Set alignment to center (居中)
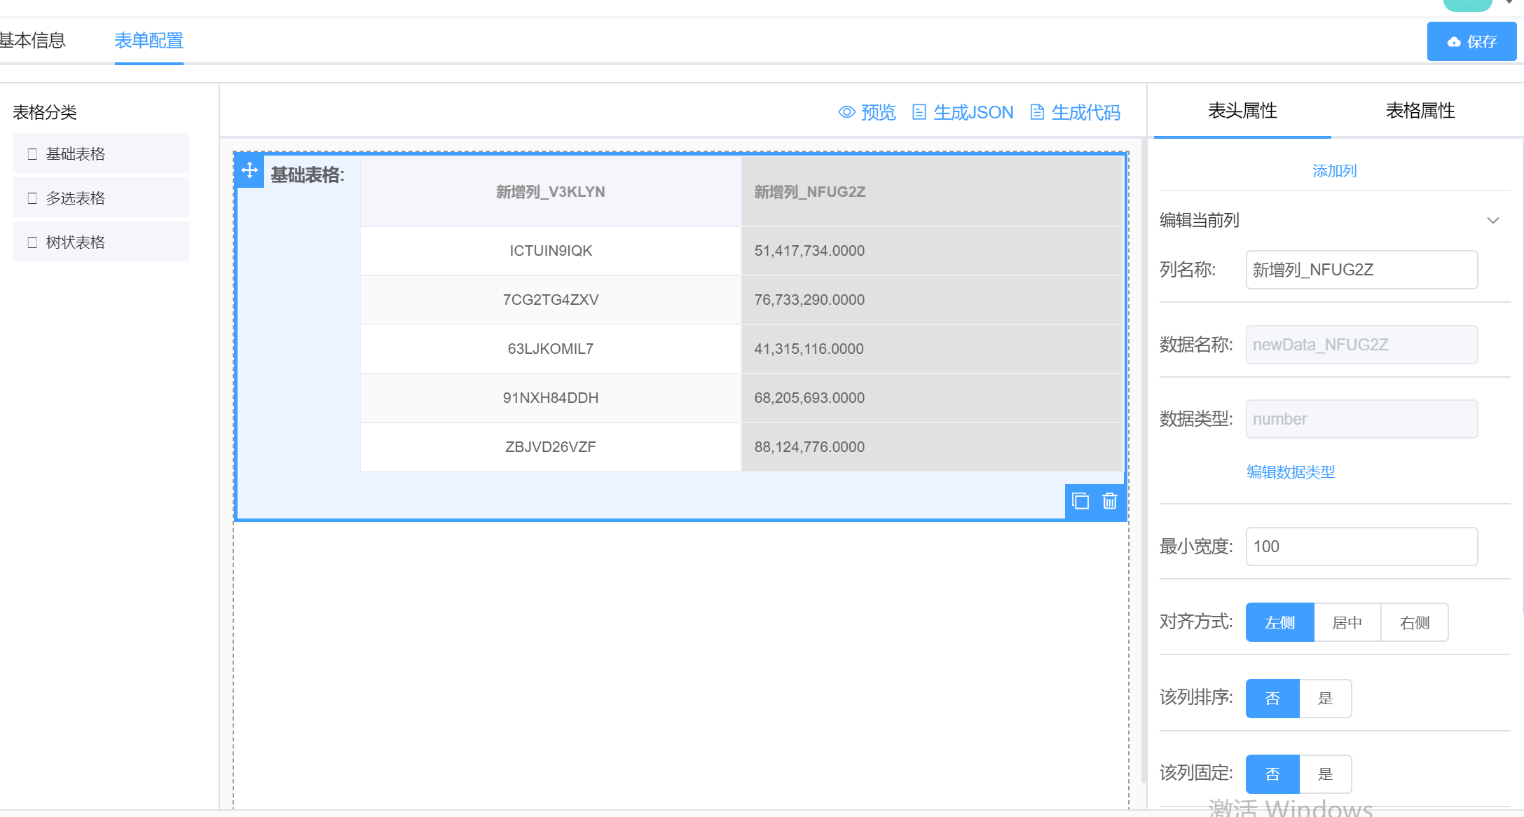The height and width of the screenshot is (817, 1524). [1347, 622]
